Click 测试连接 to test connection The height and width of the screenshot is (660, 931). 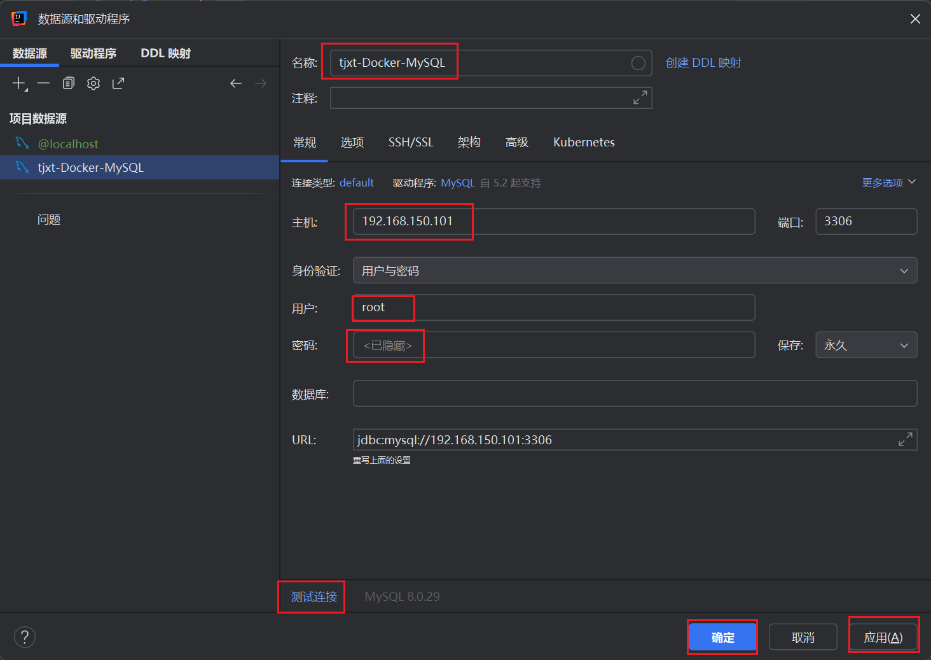(314, 597)
